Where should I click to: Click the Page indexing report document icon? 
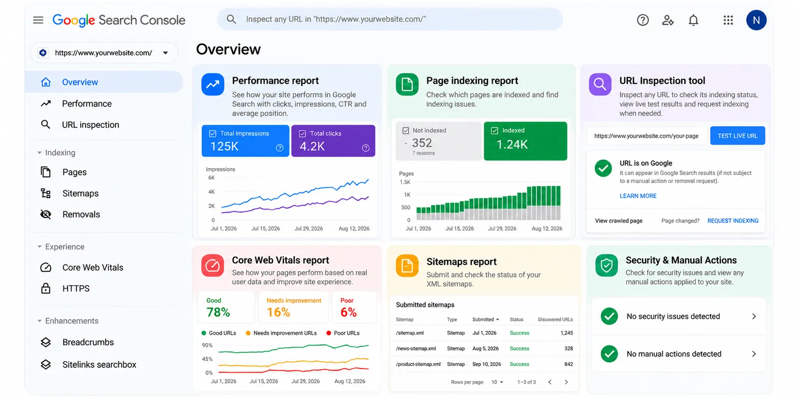point(407,84)
